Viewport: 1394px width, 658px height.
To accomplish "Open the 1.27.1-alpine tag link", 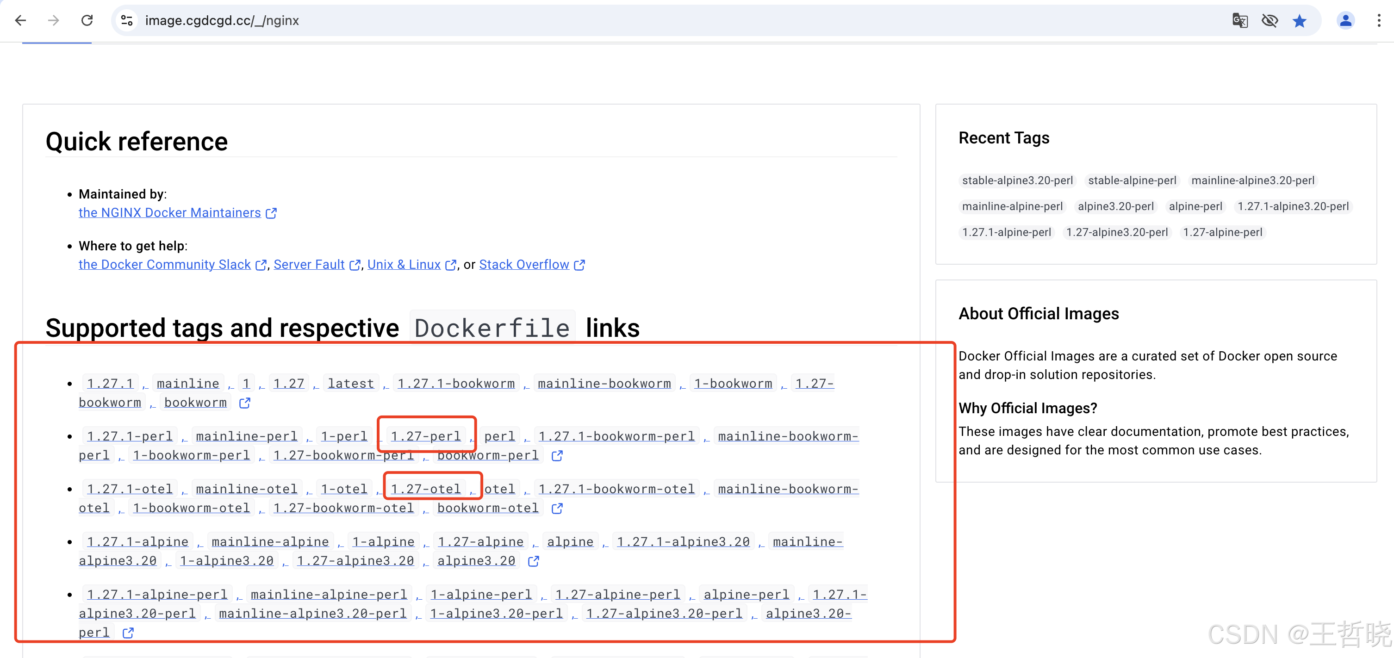I will (137, 542).
